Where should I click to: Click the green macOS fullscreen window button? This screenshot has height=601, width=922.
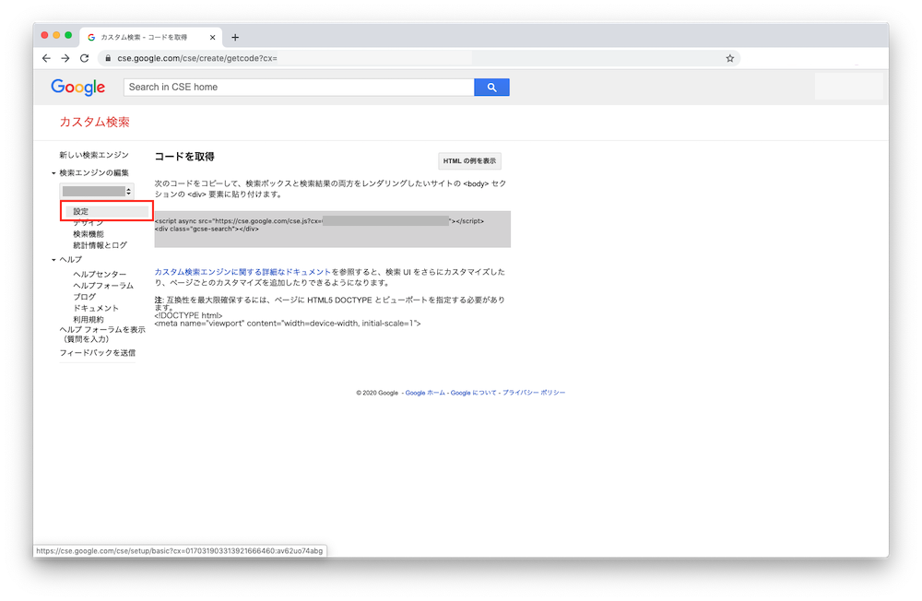(68, 35)
